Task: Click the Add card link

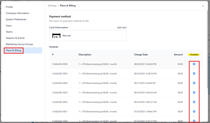Action: pyautogui.click(x=121, y=28)
